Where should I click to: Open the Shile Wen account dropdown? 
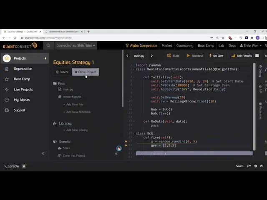[x=251, y=45]
